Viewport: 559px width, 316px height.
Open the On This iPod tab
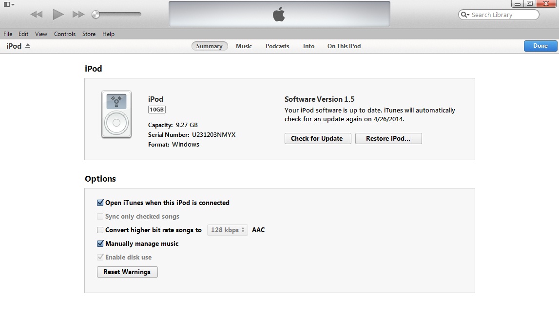pyautogui.click(x=344, y=46)
